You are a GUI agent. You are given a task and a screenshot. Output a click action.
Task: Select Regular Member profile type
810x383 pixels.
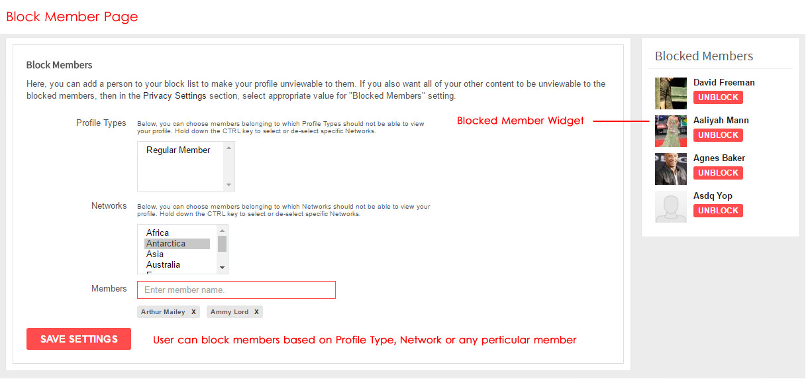178,150
